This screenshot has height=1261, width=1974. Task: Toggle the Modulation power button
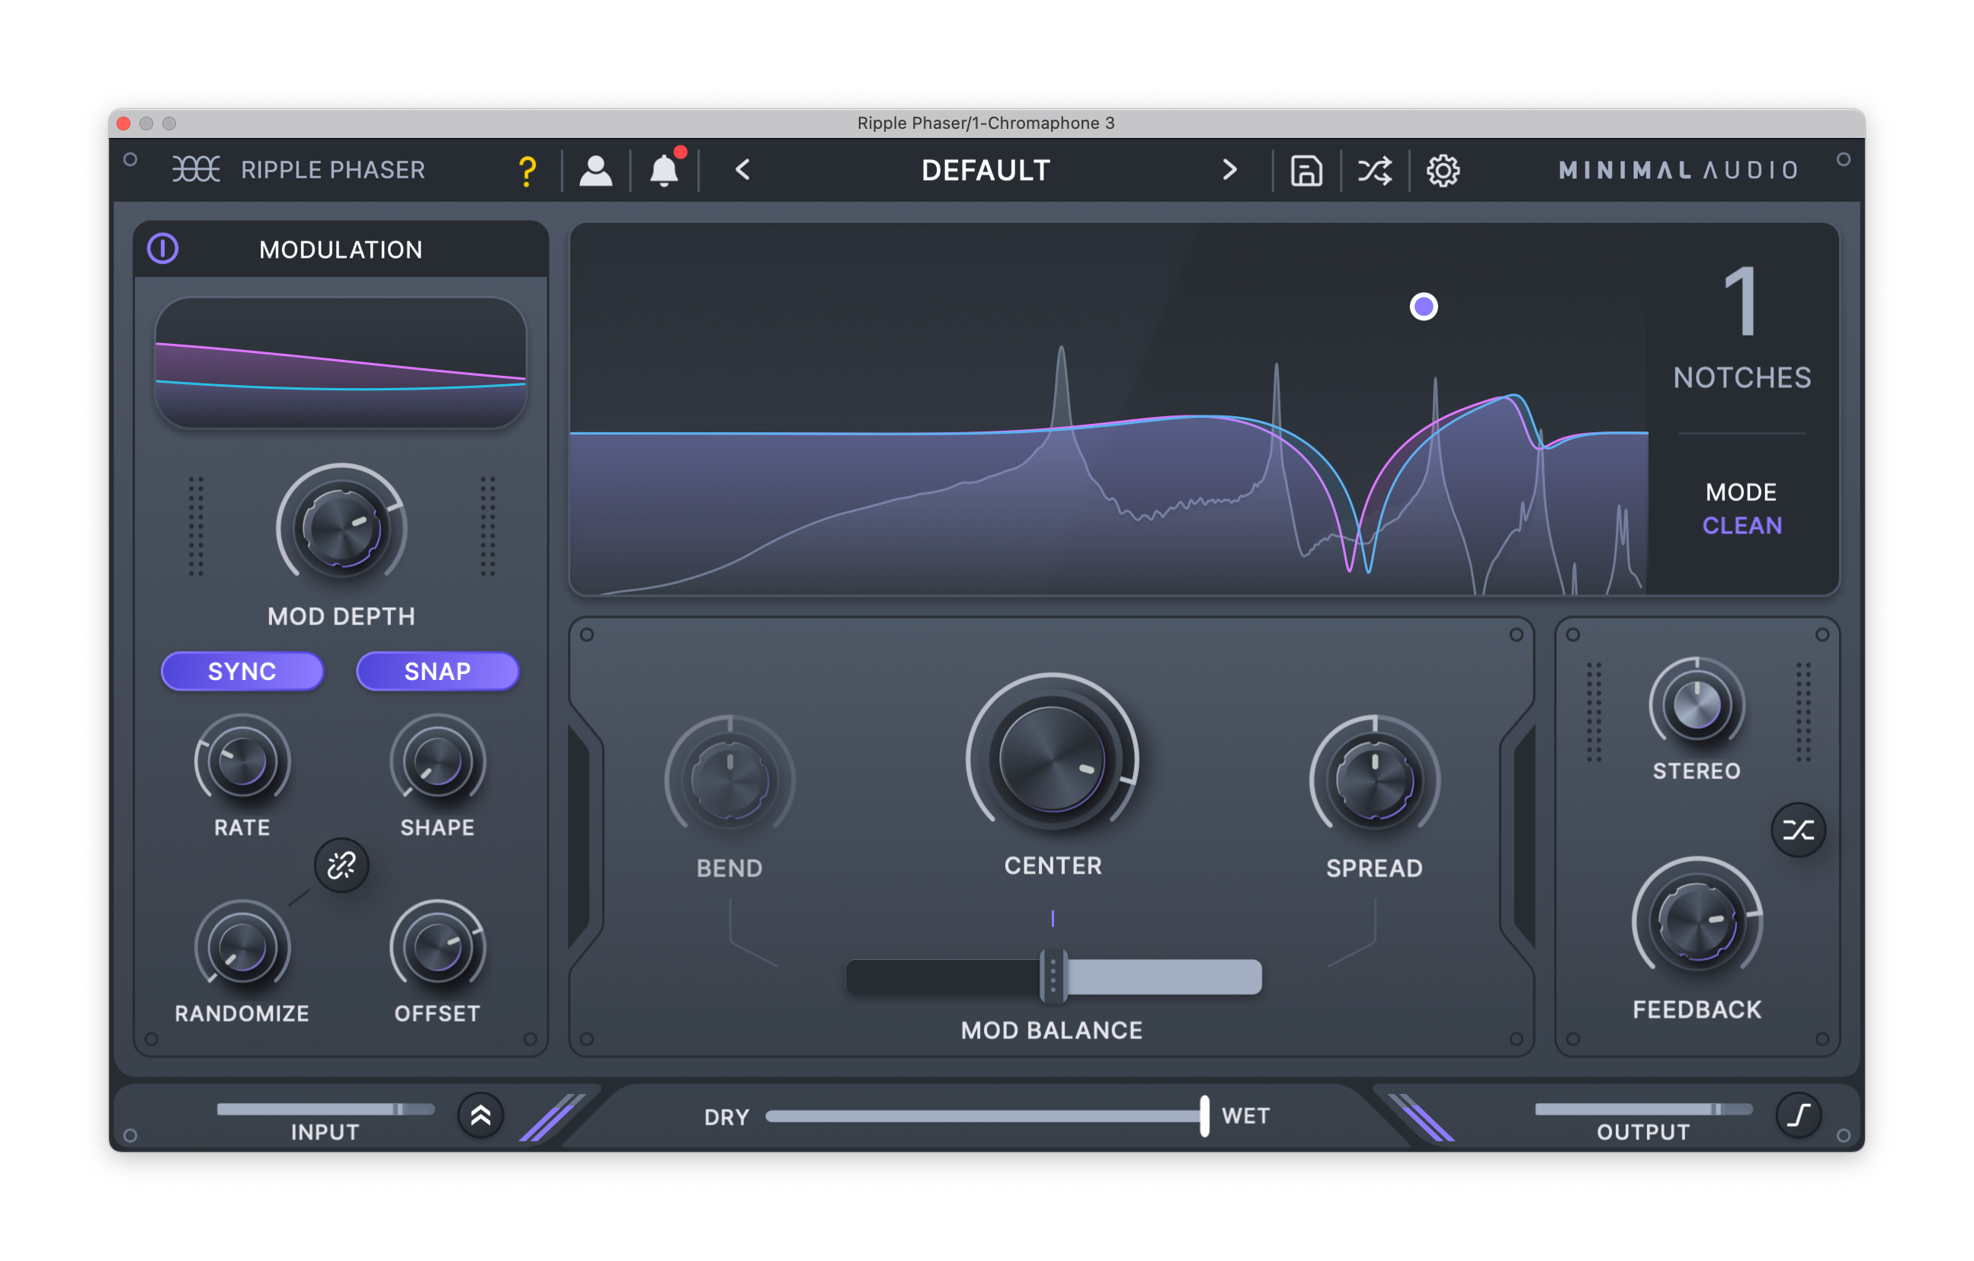162,249
